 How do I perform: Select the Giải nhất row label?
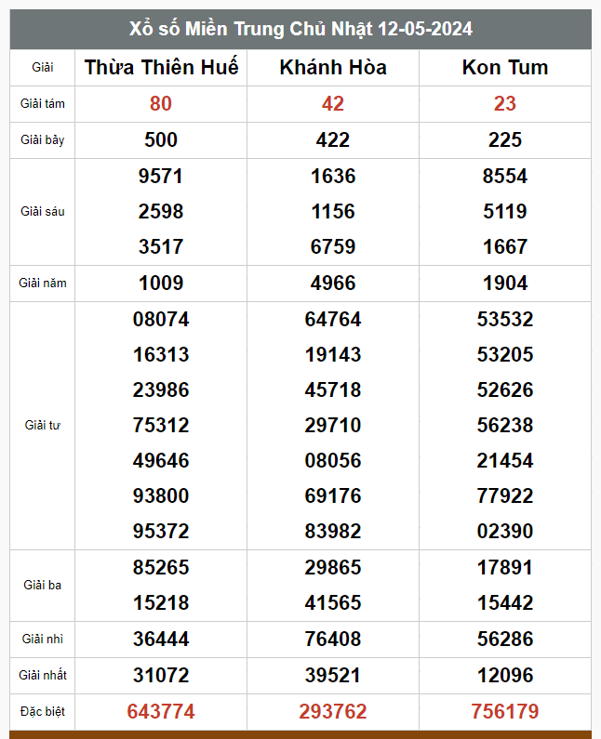tap(43, 675)
